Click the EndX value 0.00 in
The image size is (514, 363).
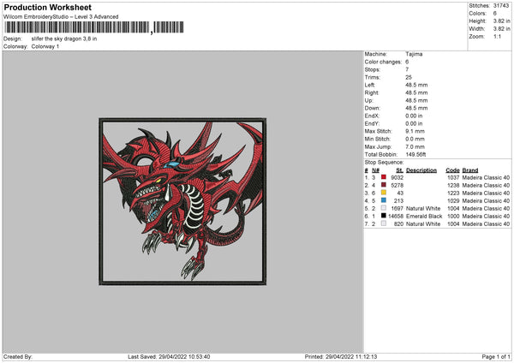(x=414, y=116)
